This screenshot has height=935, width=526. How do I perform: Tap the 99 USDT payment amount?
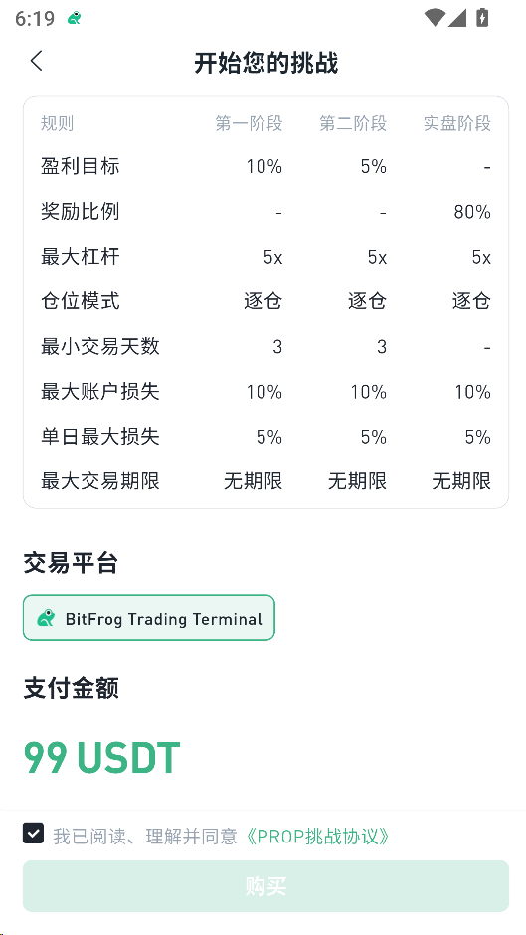tap(102, 757)
